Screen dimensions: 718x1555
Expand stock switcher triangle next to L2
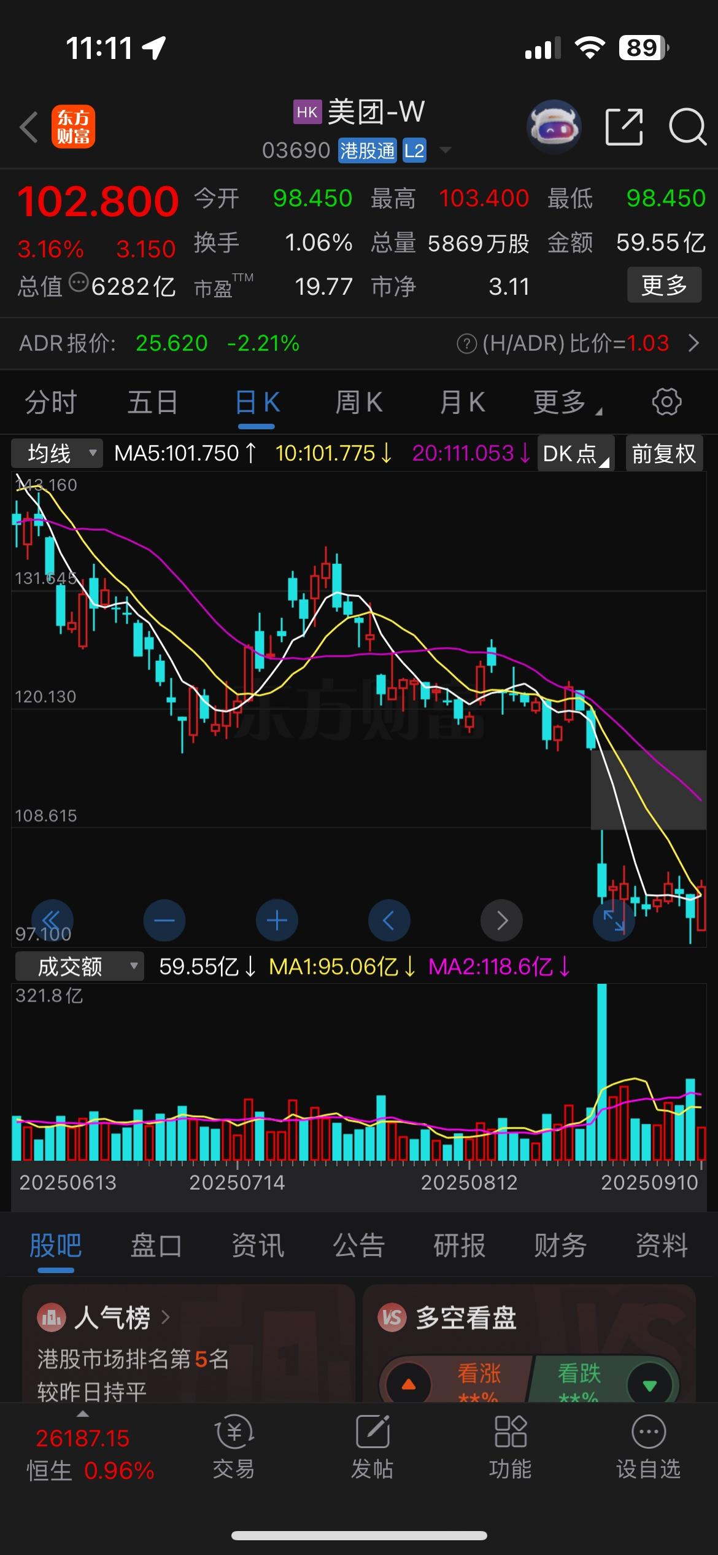coord(446,150)
